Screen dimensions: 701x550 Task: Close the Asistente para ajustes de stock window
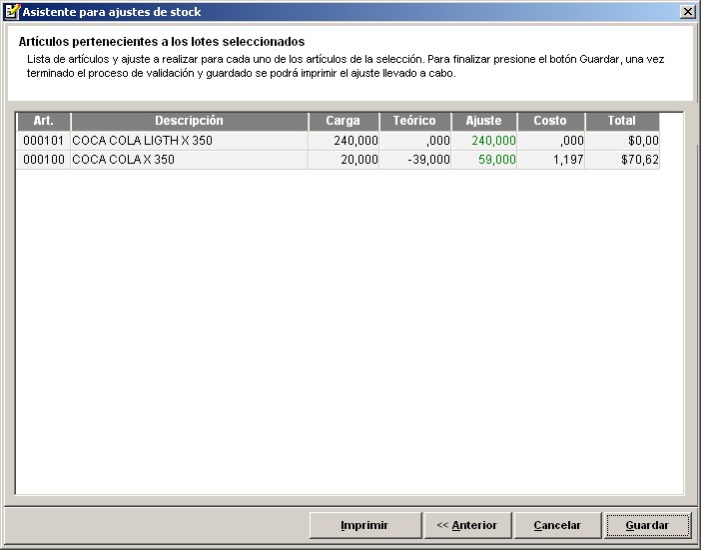[x=688, y=12]
